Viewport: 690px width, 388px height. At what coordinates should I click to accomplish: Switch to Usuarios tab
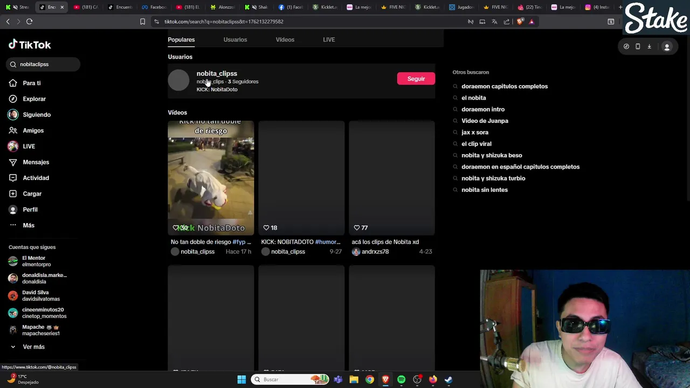(235, 39)
